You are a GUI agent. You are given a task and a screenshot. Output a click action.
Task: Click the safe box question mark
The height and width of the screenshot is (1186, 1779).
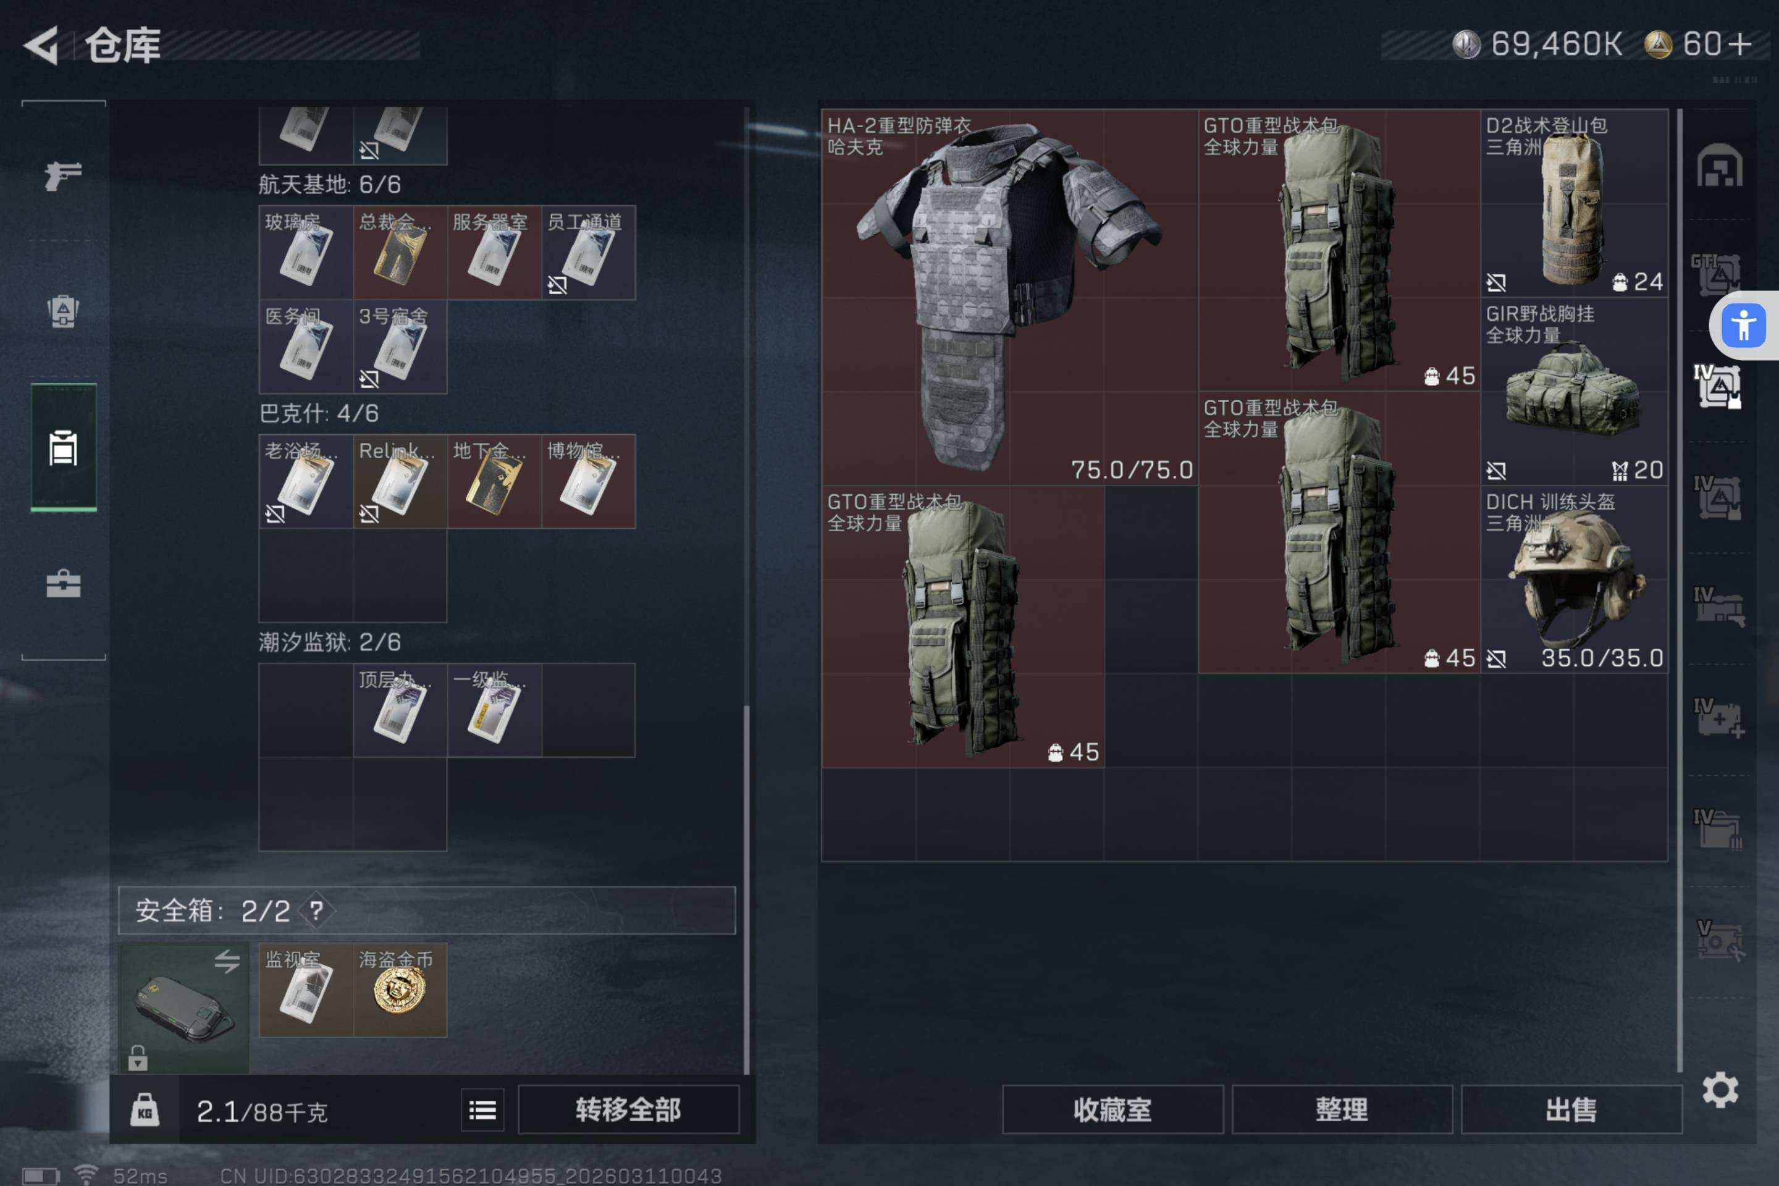tap(316, 910)
